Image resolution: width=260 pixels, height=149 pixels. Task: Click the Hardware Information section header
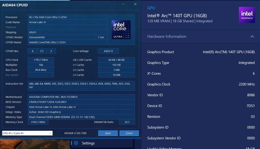pyautogui.click(x=201, y=36)
